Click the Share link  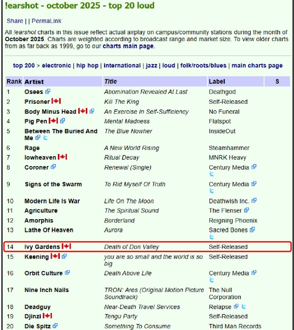click(15, 21)
